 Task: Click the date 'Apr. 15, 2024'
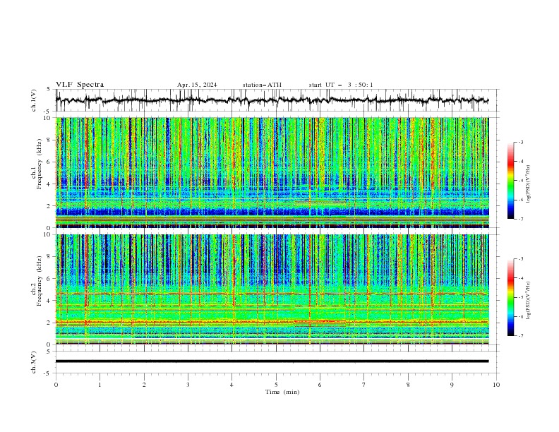(197, 85)
